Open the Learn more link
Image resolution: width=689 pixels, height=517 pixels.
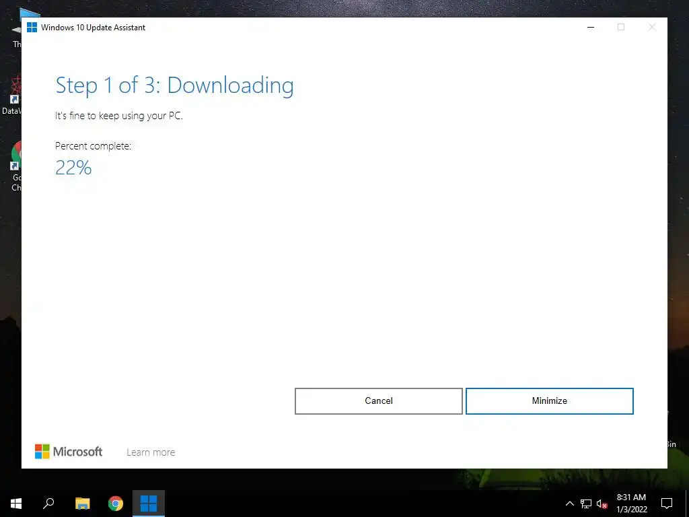click(151, 452)
